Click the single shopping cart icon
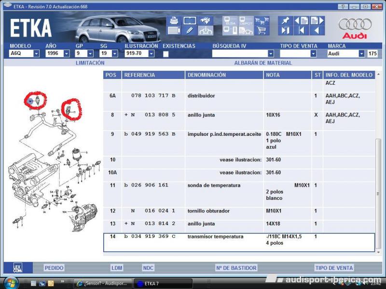Screen dimensions: 386x289 point(262,30)
